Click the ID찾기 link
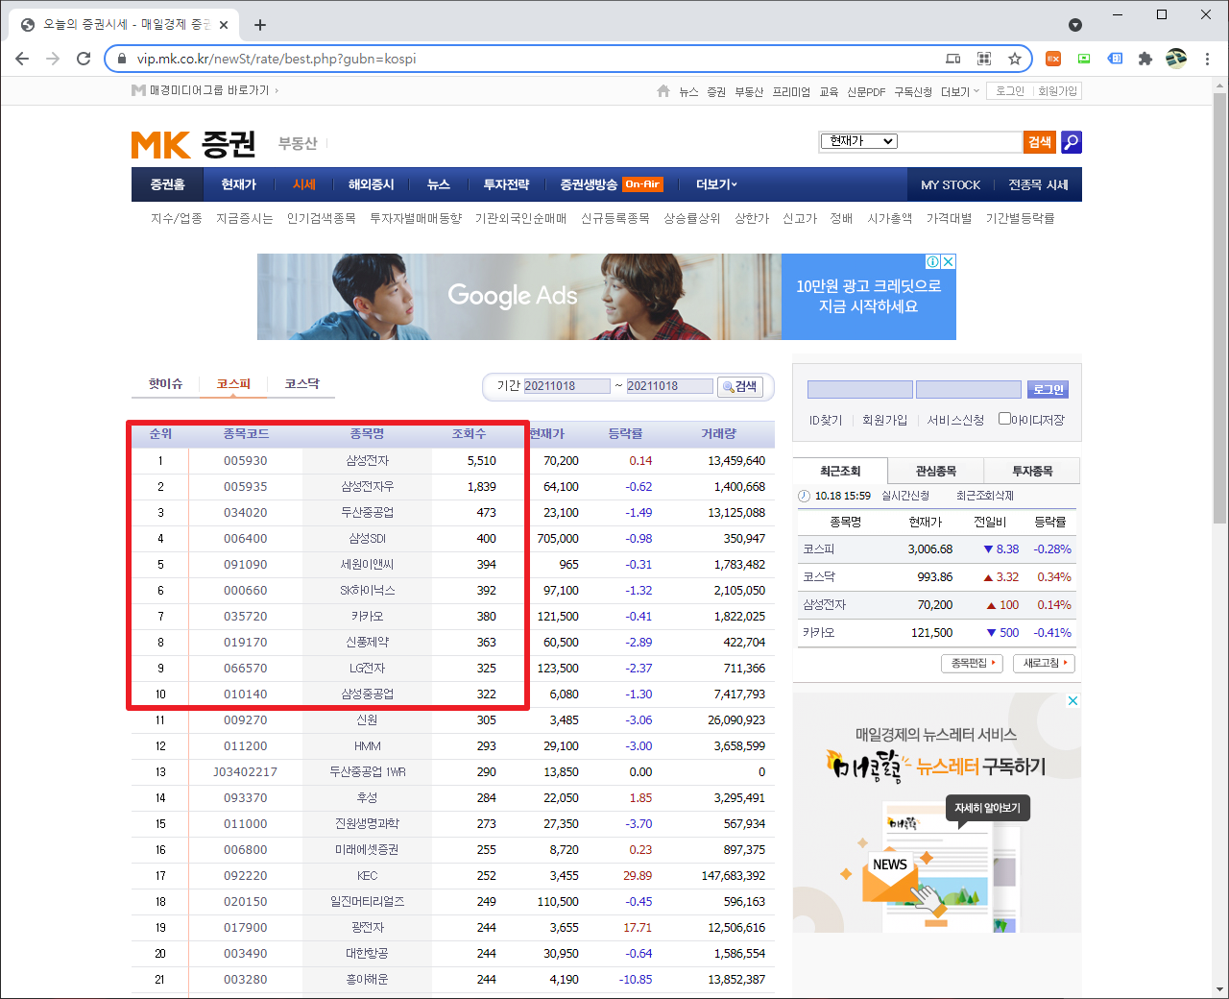The width and height of the screenshot is (1229, 999). 826,420
